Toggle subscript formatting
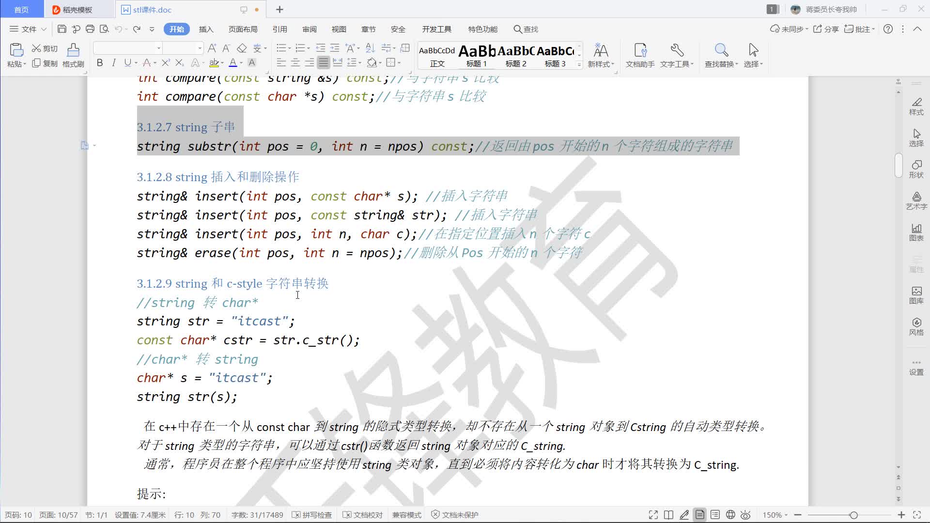Screen dimensions: 930x523 [x=179, y=62]
